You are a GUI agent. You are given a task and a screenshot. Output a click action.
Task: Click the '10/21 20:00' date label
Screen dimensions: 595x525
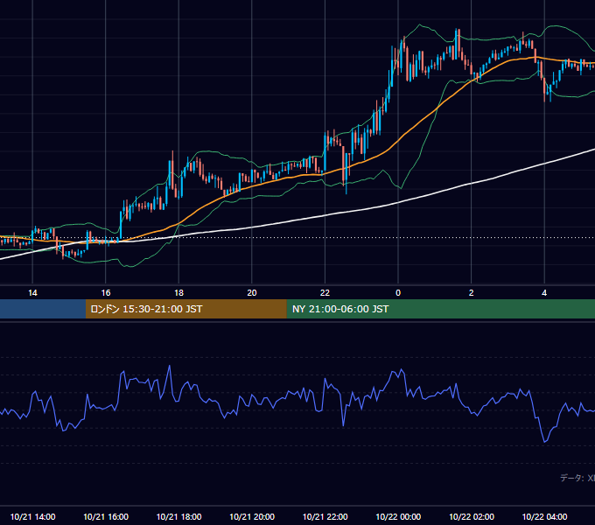point(252,516)
